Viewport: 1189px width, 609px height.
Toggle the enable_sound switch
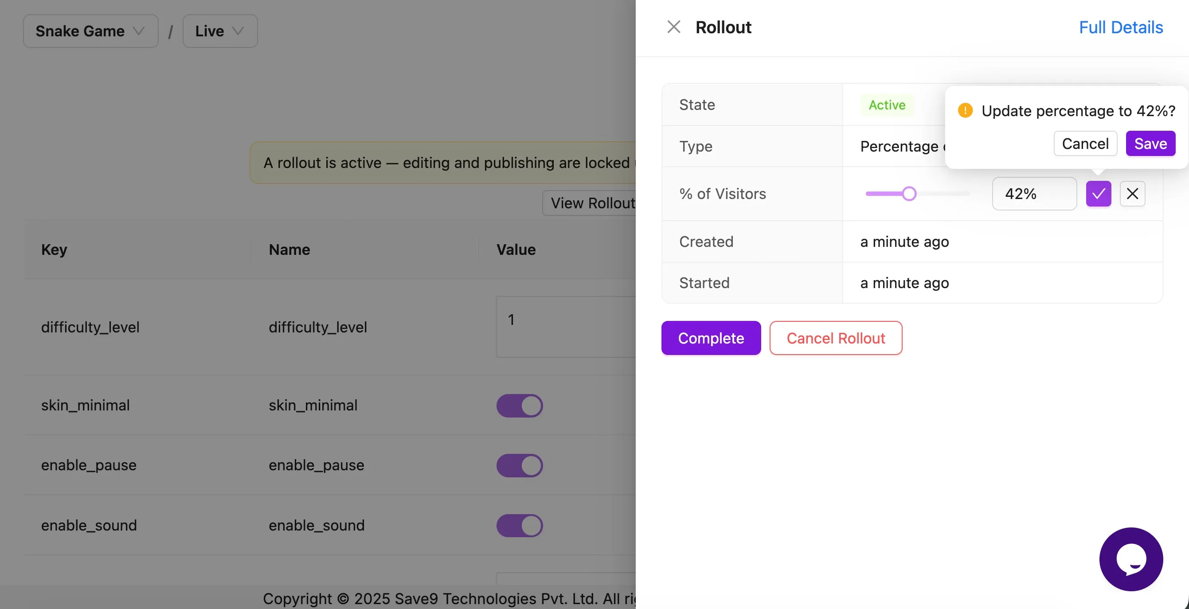click(x=519, y=526)
